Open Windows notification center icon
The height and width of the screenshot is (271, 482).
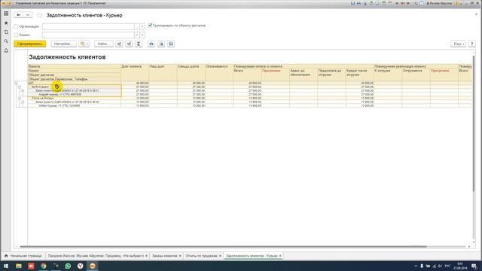[x=474, y=266]
